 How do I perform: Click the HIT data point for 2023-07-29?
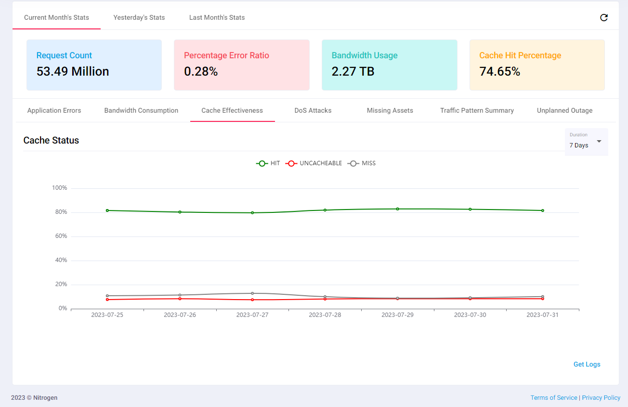397,209
